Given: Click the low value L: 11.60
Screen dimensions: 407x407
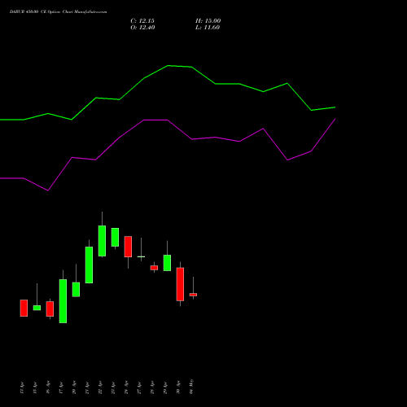Looking at the screenshot, I should point(208,28).
